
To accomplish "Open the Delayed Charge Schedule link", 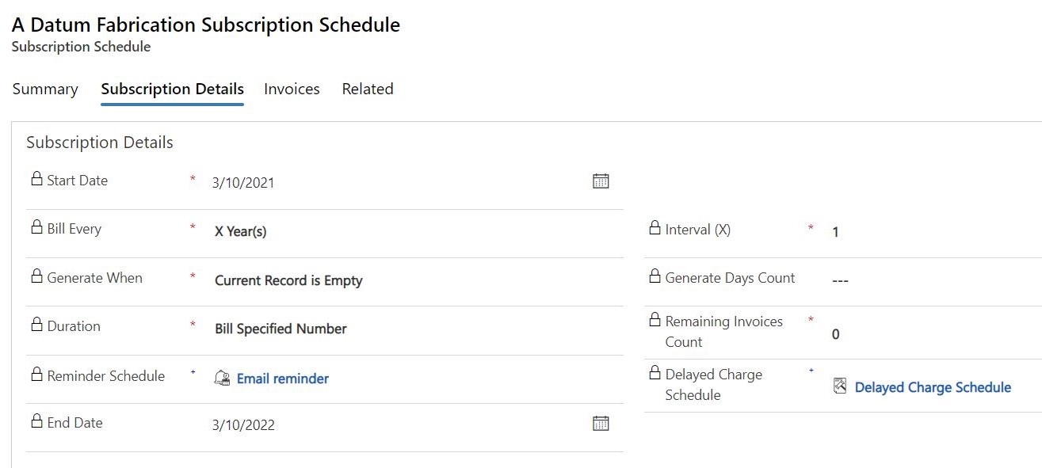I will point(933,387).
